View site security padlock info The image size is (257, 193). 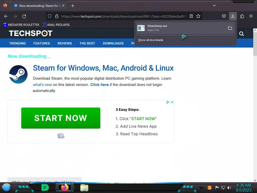57,16
